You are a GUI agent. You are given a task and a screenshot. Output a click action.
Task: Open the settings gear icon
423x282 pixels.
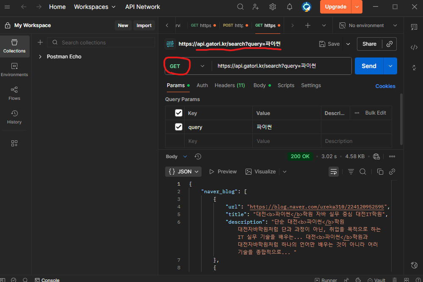[273, 7]
